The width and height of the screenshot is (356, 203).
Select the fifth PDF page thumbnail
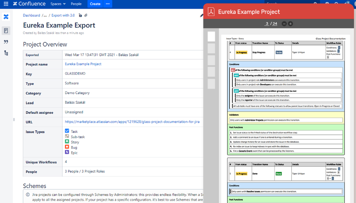pos(212,84)
